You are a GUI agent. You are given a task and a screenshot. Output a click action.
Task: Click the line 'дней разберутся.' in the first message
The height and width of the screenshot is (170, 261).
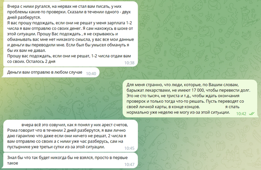[24, 17]
